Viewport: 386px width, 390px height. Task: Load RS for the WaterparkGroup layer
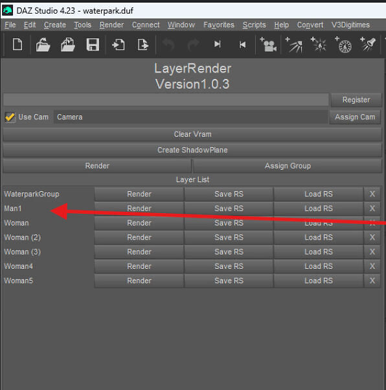click(x=319, y=194)
